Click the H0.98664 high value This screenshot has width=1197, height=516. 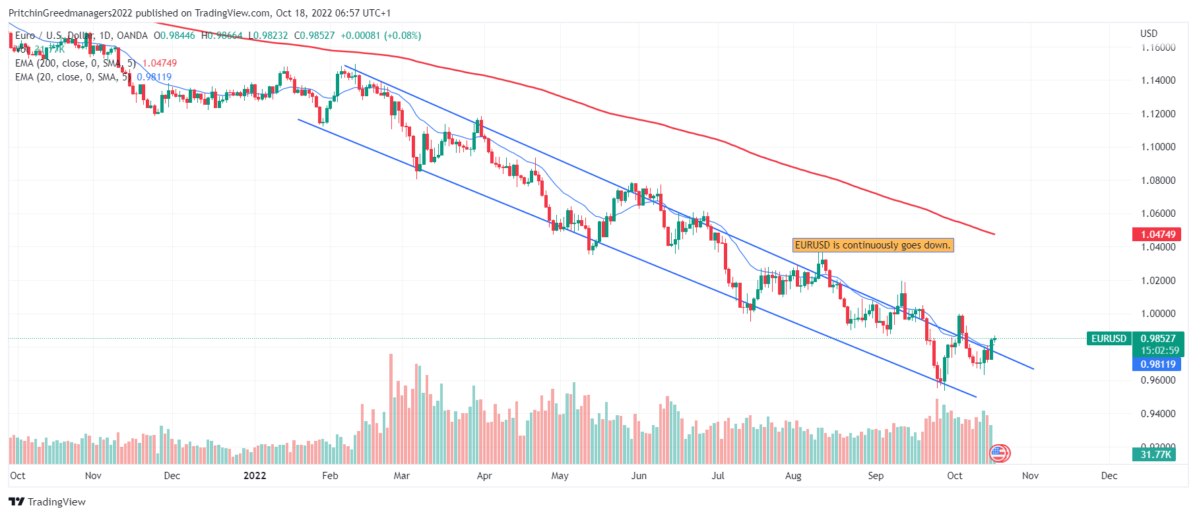[x=222, y=36]
